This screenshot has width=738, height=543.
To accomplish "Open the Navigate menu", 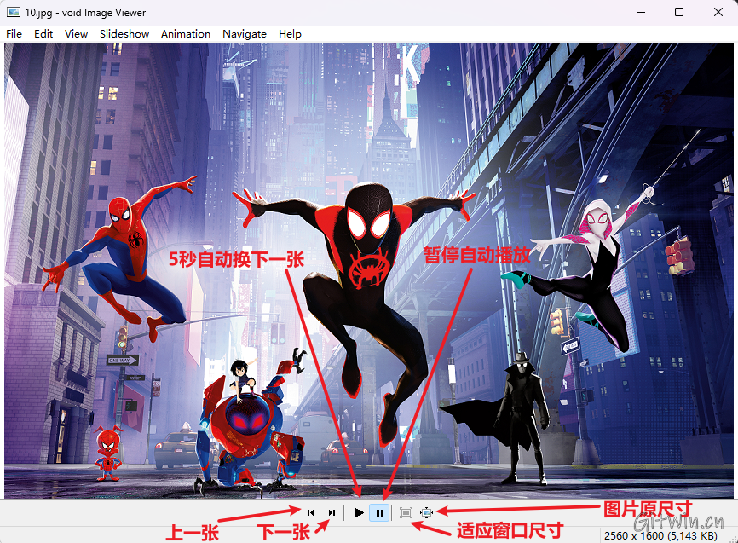I will [x=244, y=33].
